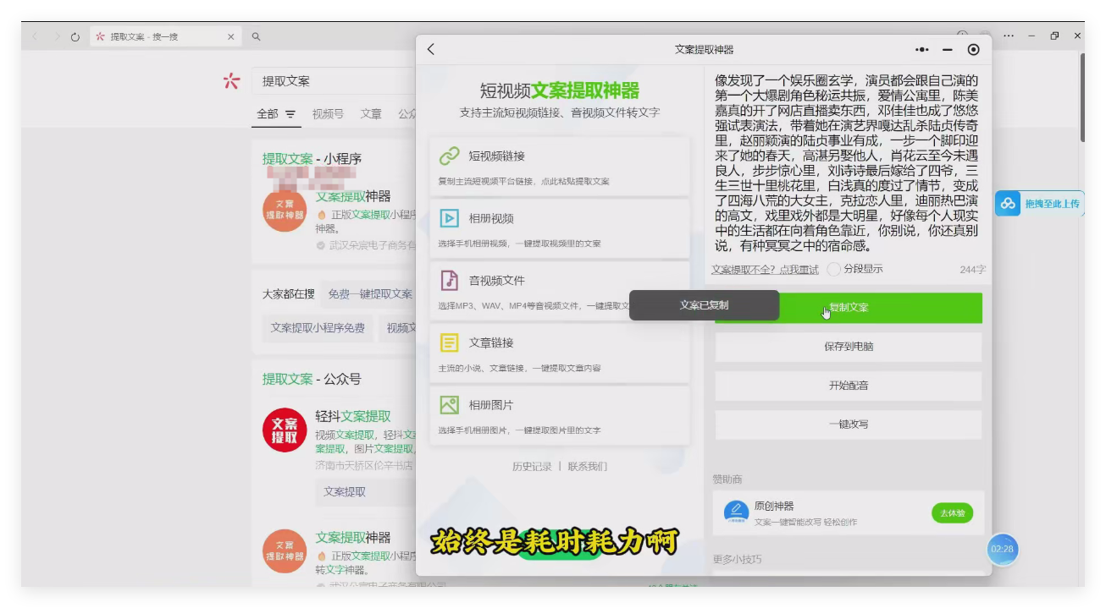Screen dimensions: 1106x608
Task: Click the 提取文案 search input field
Action: coord(335,81)
